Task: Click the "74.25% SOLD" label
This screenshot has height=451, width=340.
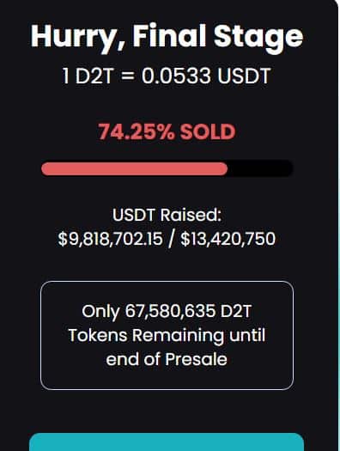Action: 167,132
